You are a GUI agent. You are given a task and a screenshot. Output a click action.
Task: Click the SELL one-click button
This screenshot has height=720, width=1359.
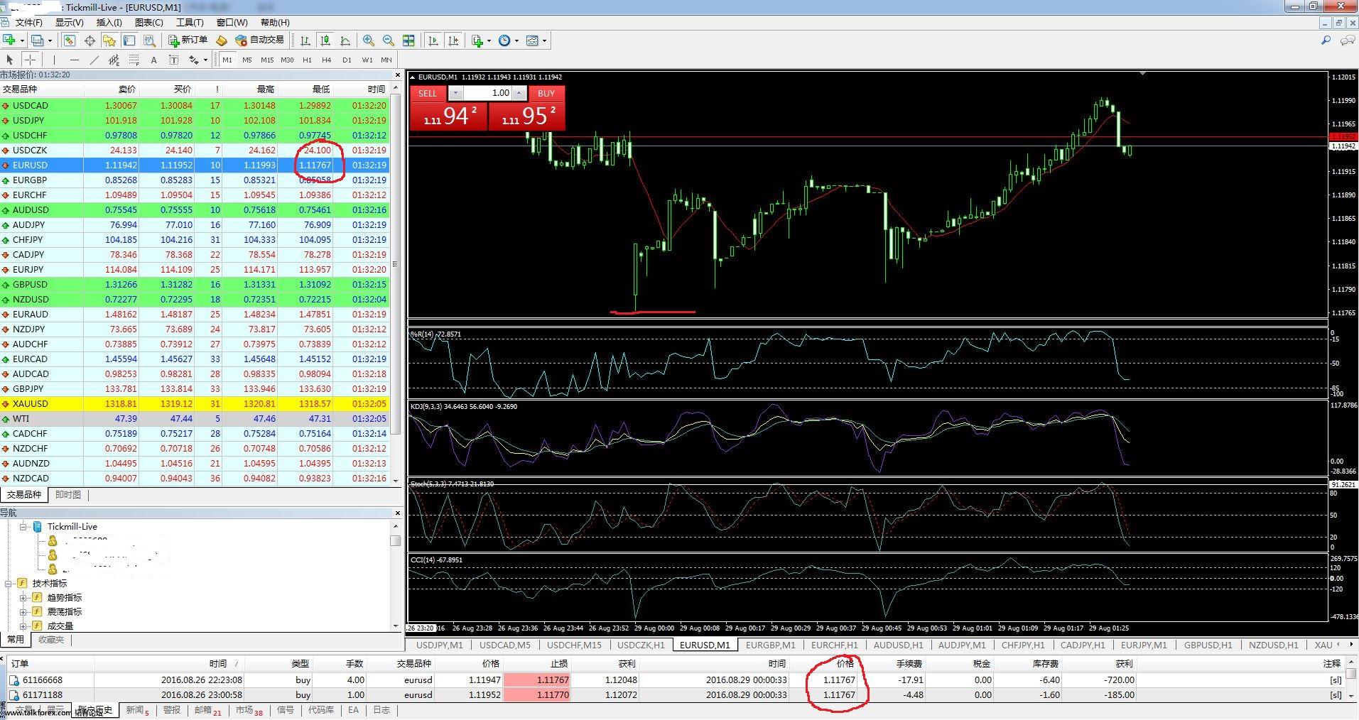[x=428, y=93]
